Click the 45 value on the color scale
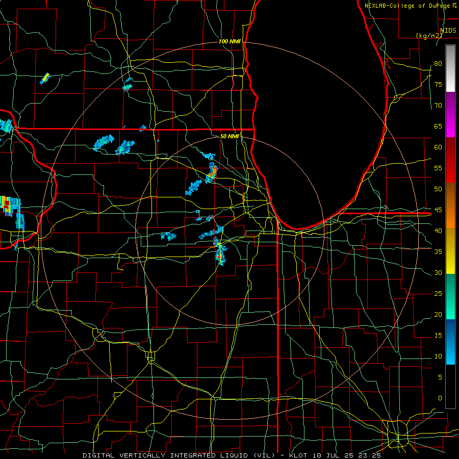Image resolution: width=459 pixels, height=459 pixels. (x=438, y=210)
